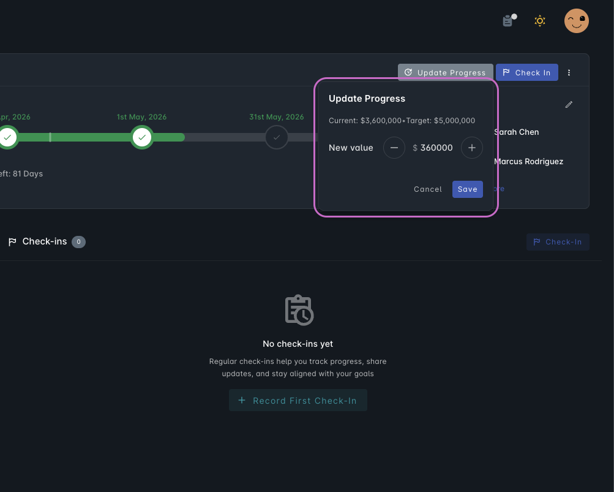Click the Check-ins count badge
614x492 pixels.
(78, 241)
